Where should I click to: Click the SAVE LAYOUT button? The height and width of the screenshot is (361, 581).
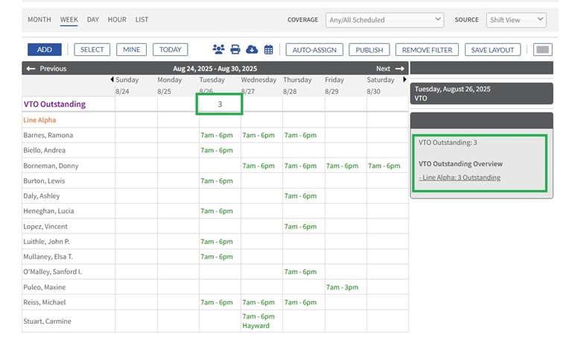coord(492,50)
